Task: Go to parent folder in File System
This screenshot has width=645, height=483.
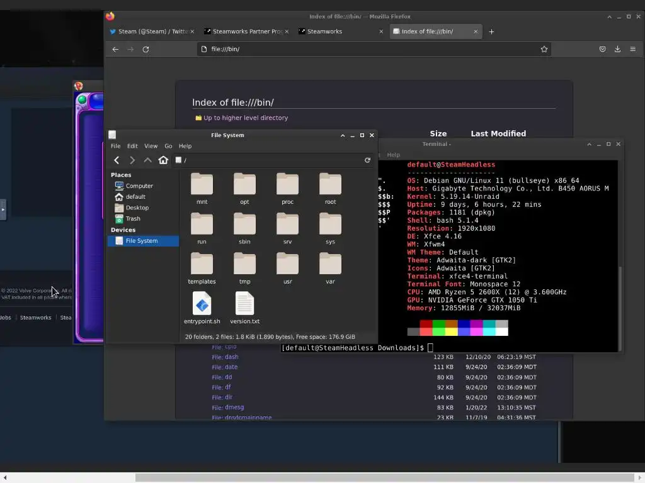Action: (147, 160)
